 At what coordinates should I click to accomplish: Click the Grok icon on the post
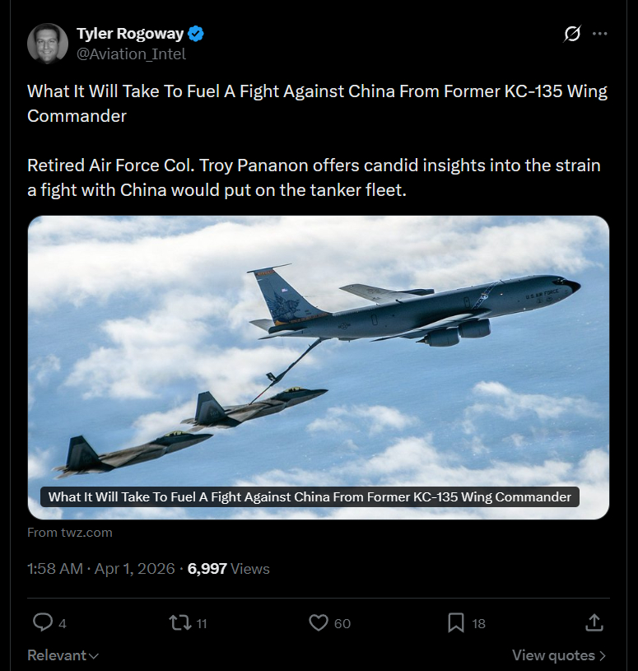coord(571,34)
